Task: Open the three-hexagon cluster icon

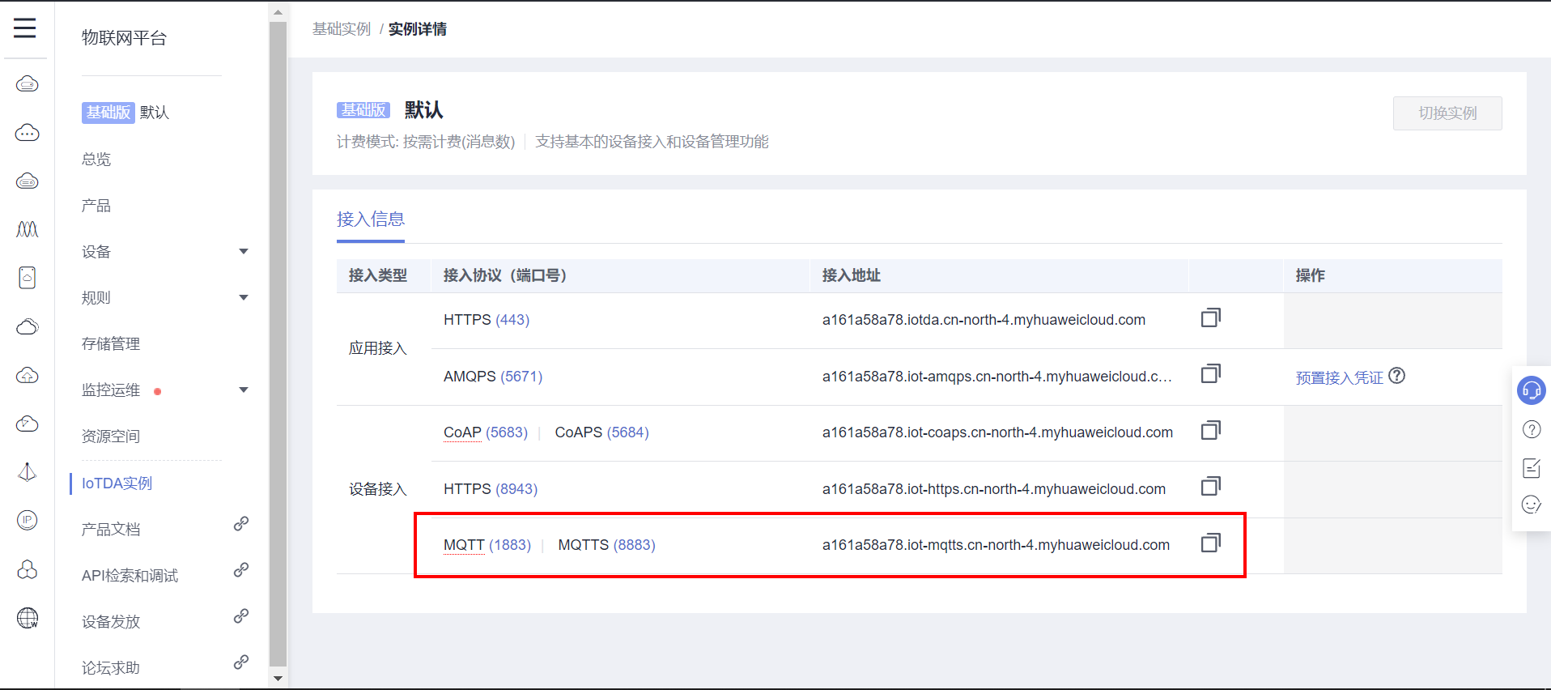Action: click(28, 569)
